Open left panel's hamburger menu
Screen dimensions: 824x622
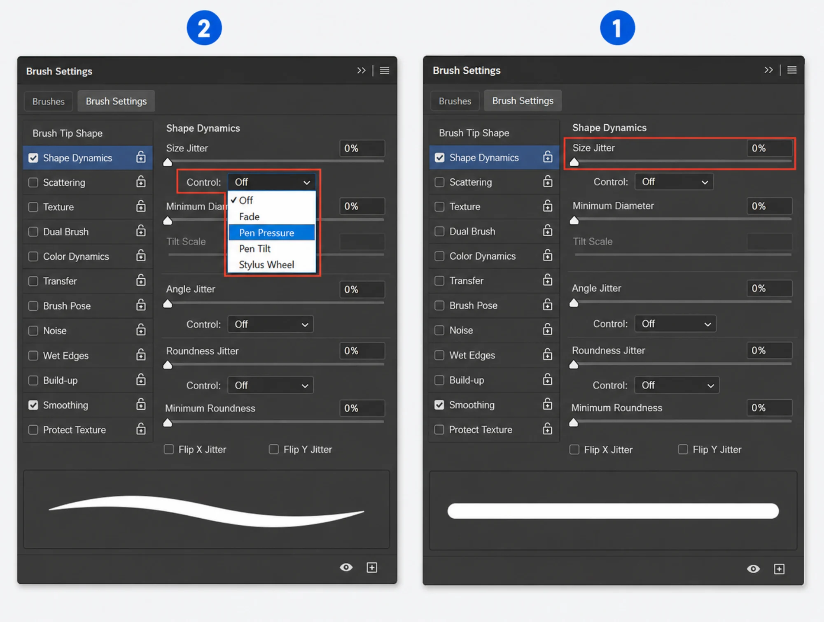pos(385,70)
